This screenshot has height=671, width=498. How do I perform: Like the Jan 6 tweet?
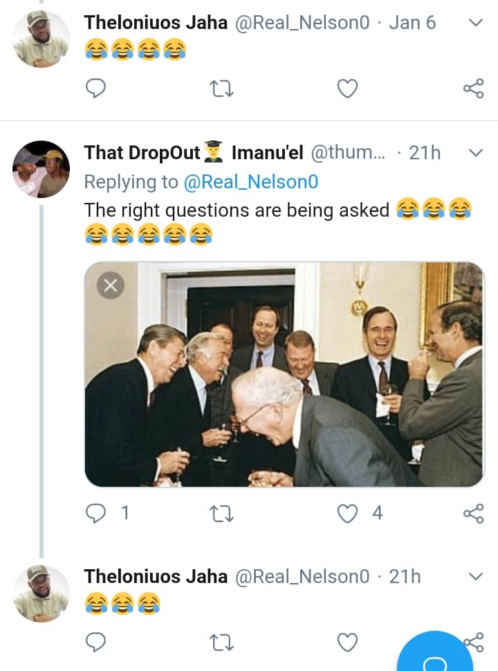(347, 88)
